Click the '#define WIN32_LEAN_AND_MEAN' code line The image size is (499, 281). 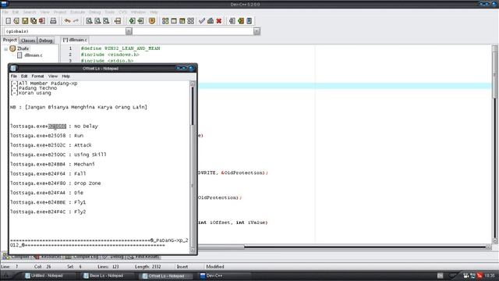[x=121, y=48]
